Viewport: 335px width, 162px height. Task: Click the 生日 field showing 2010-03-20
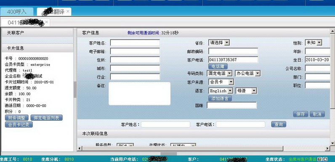click(x=318, y=60)
